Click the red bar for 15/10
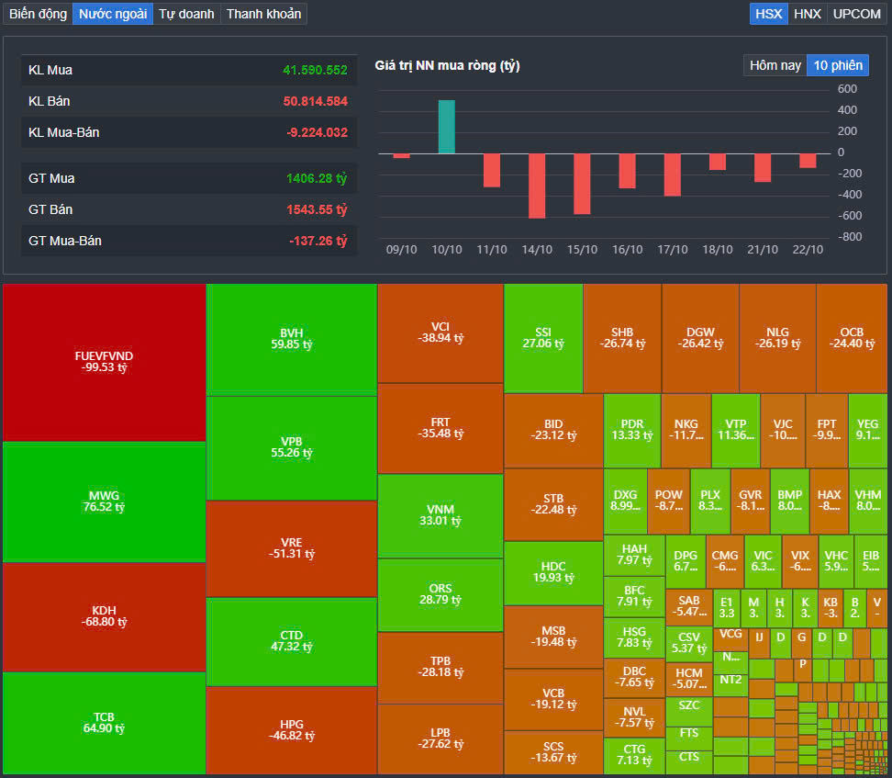 pyautogui.click(x=582, y=184)
